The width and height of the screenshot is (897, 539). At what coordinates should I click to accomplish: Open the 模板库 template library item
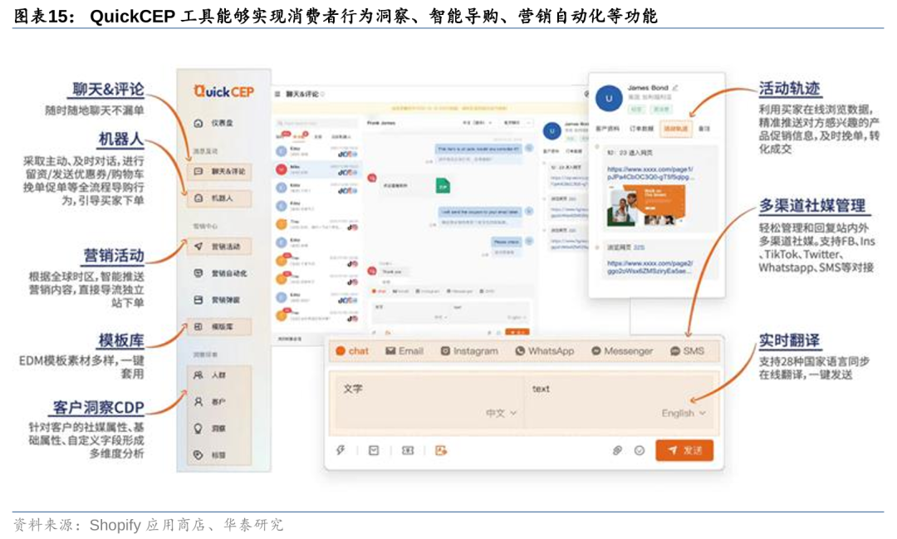(x=219, y=326)
